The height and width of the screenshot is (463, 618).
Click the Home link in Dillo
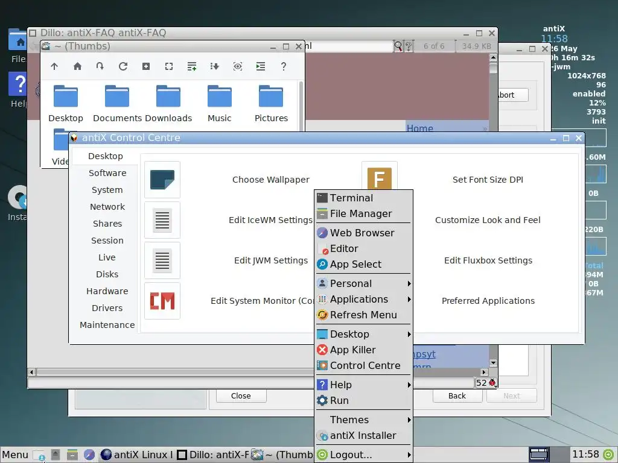point(420,128)
